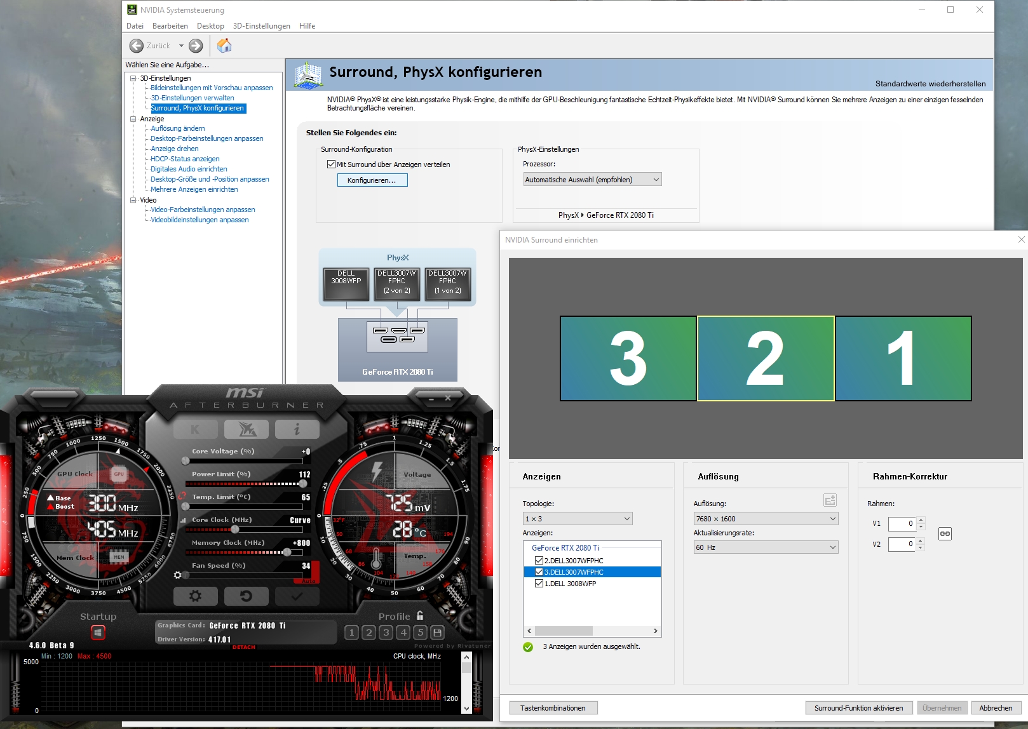
Task: Click the Power Limit slider
Action: 245,484
